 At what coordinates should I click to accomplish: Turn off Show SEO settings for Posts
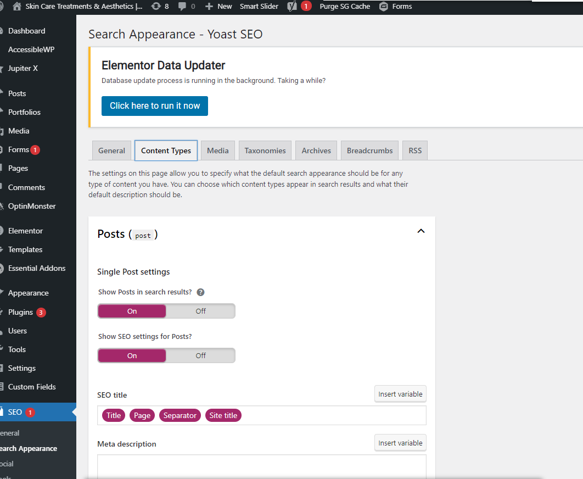click(200, 355)
